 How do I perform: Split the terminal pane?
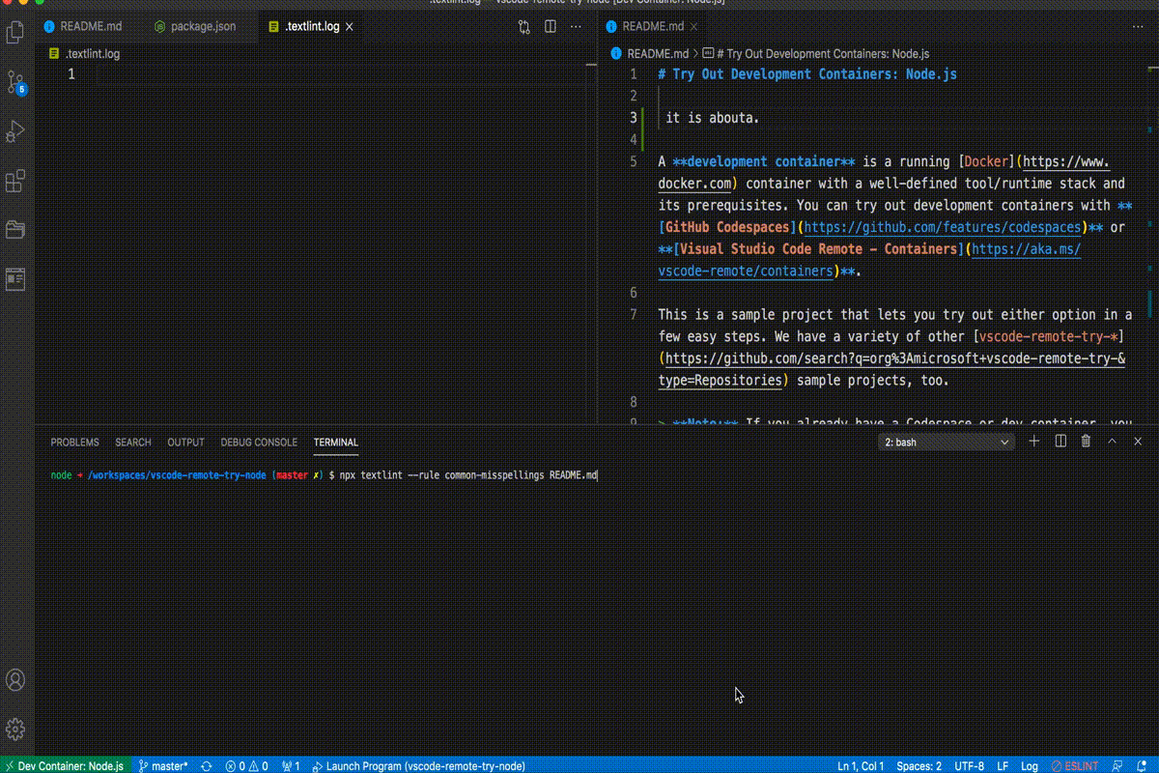(x=1060, y=442)
